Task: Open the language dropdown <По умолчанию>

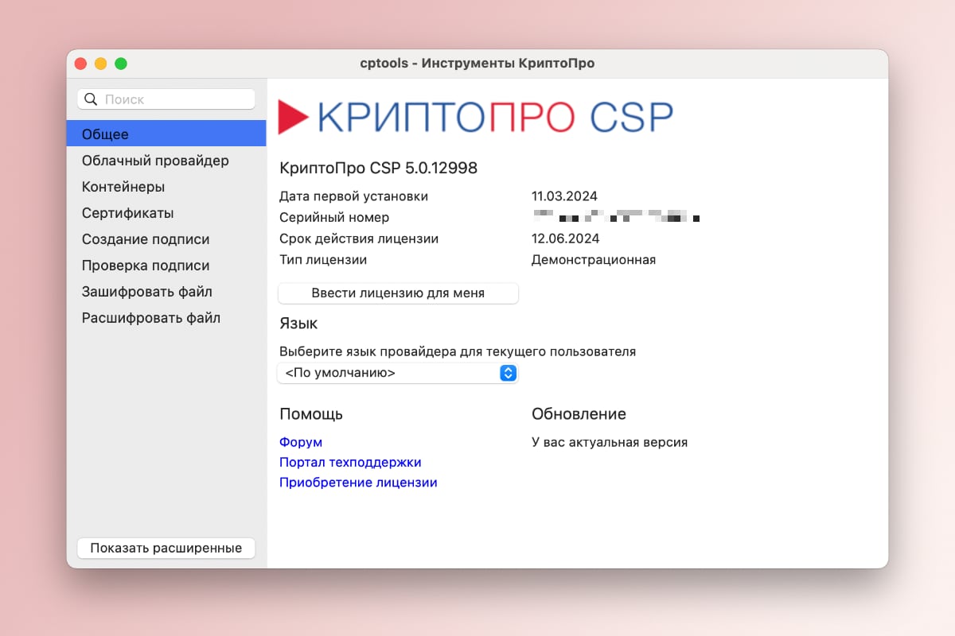Action: [398, 373]
